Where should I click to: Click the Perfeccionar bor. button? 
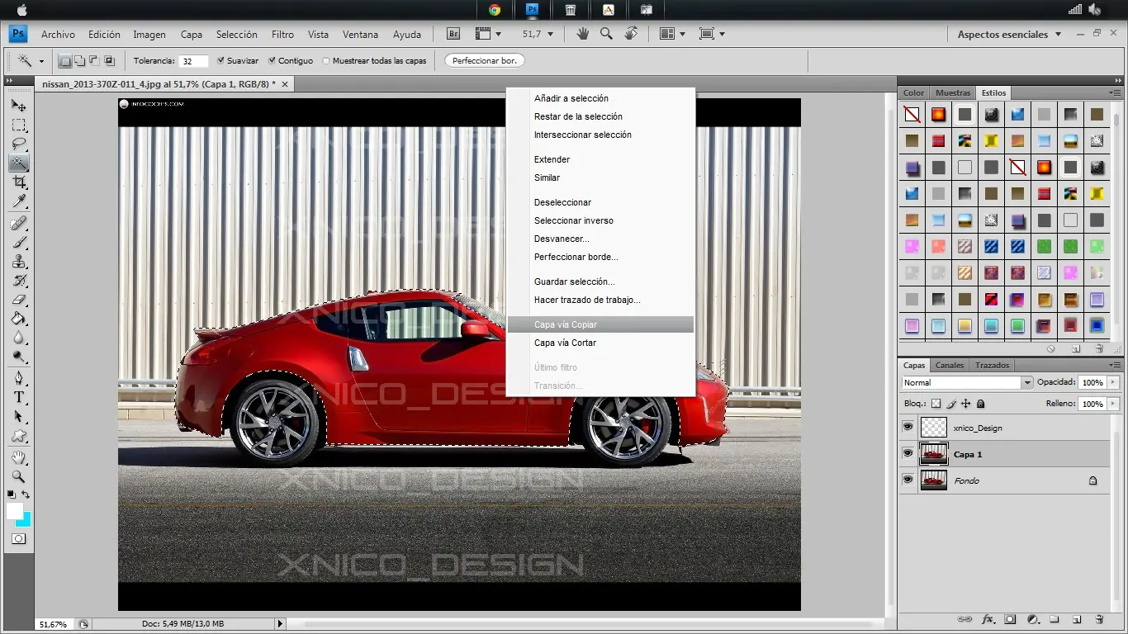pos(485,60)
